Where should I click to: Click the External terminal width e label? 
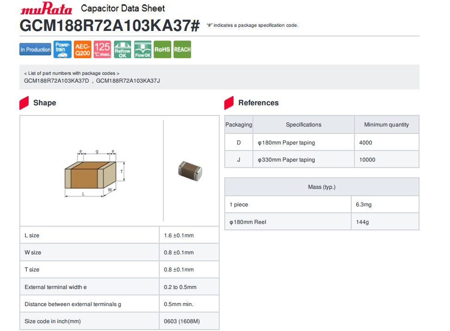coord(56,287)
